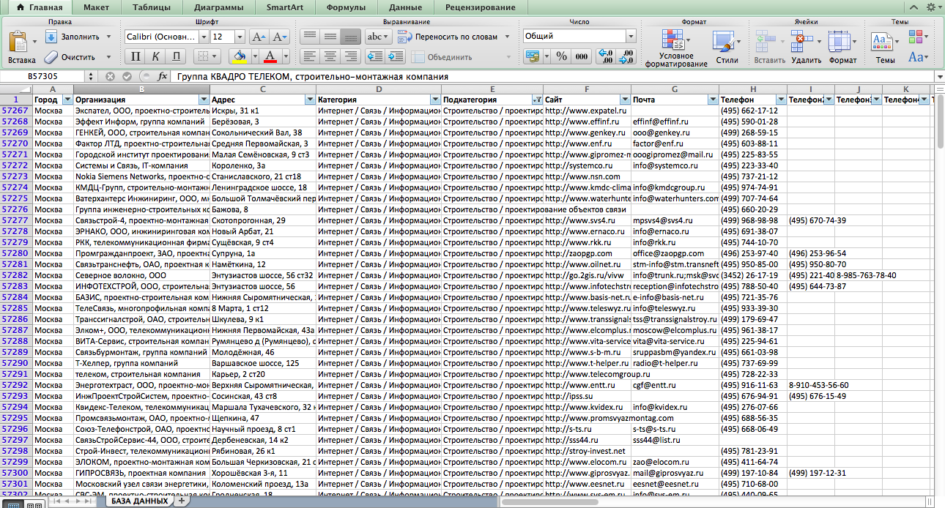
Task: Collapse the ribbon with the chevron
Action: pos(914,7)
